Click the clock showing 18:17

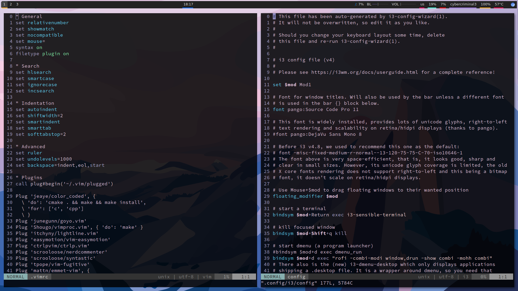[188, 4]
